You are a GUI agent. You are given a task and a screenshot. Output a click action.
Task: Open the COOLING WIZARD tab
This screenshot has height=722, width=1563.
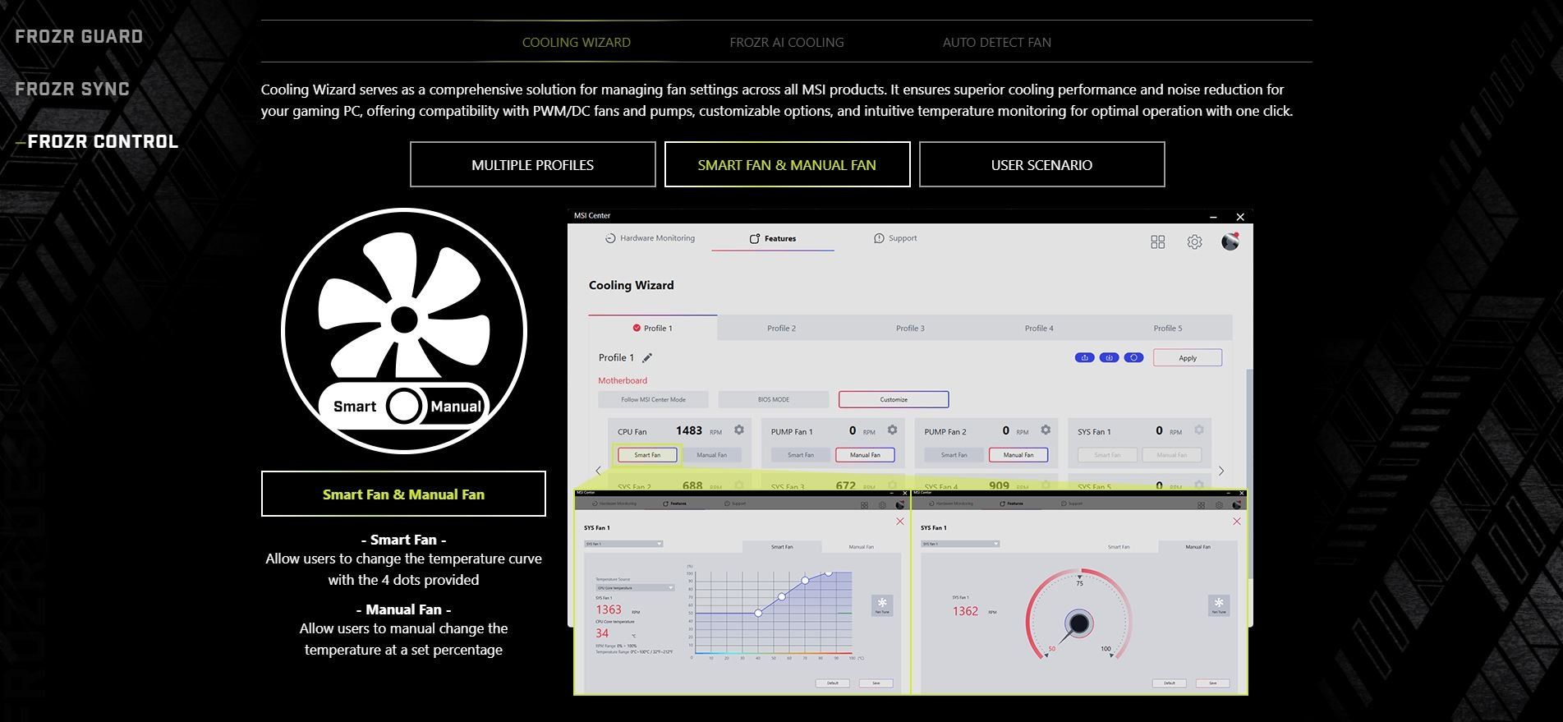[577, 42]
